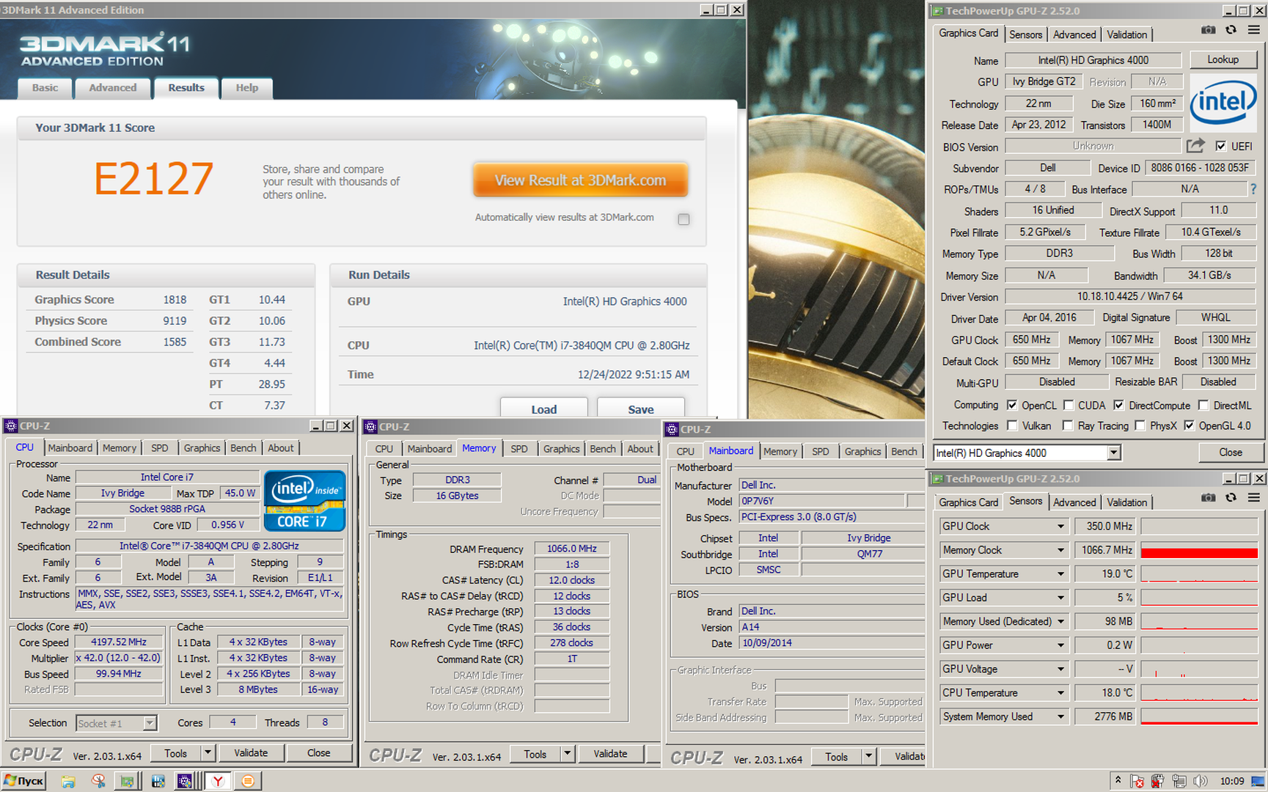Open Mainboard tab in leftmost CPU-Z window

coord(70,447)
